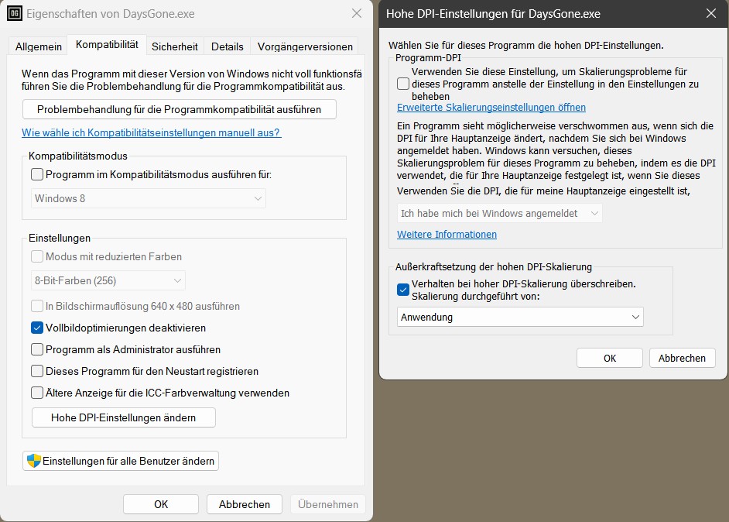Uncheck Vollbildoptimierungen deaktivieren
This screenshot has width=729, height=522.
37,328
